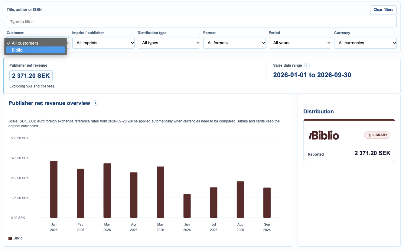Click the date range 2026-01-01 to 2026-09-30
This screenshot has height=250, width=404.
pyautogui.click(x=312, y=75)
